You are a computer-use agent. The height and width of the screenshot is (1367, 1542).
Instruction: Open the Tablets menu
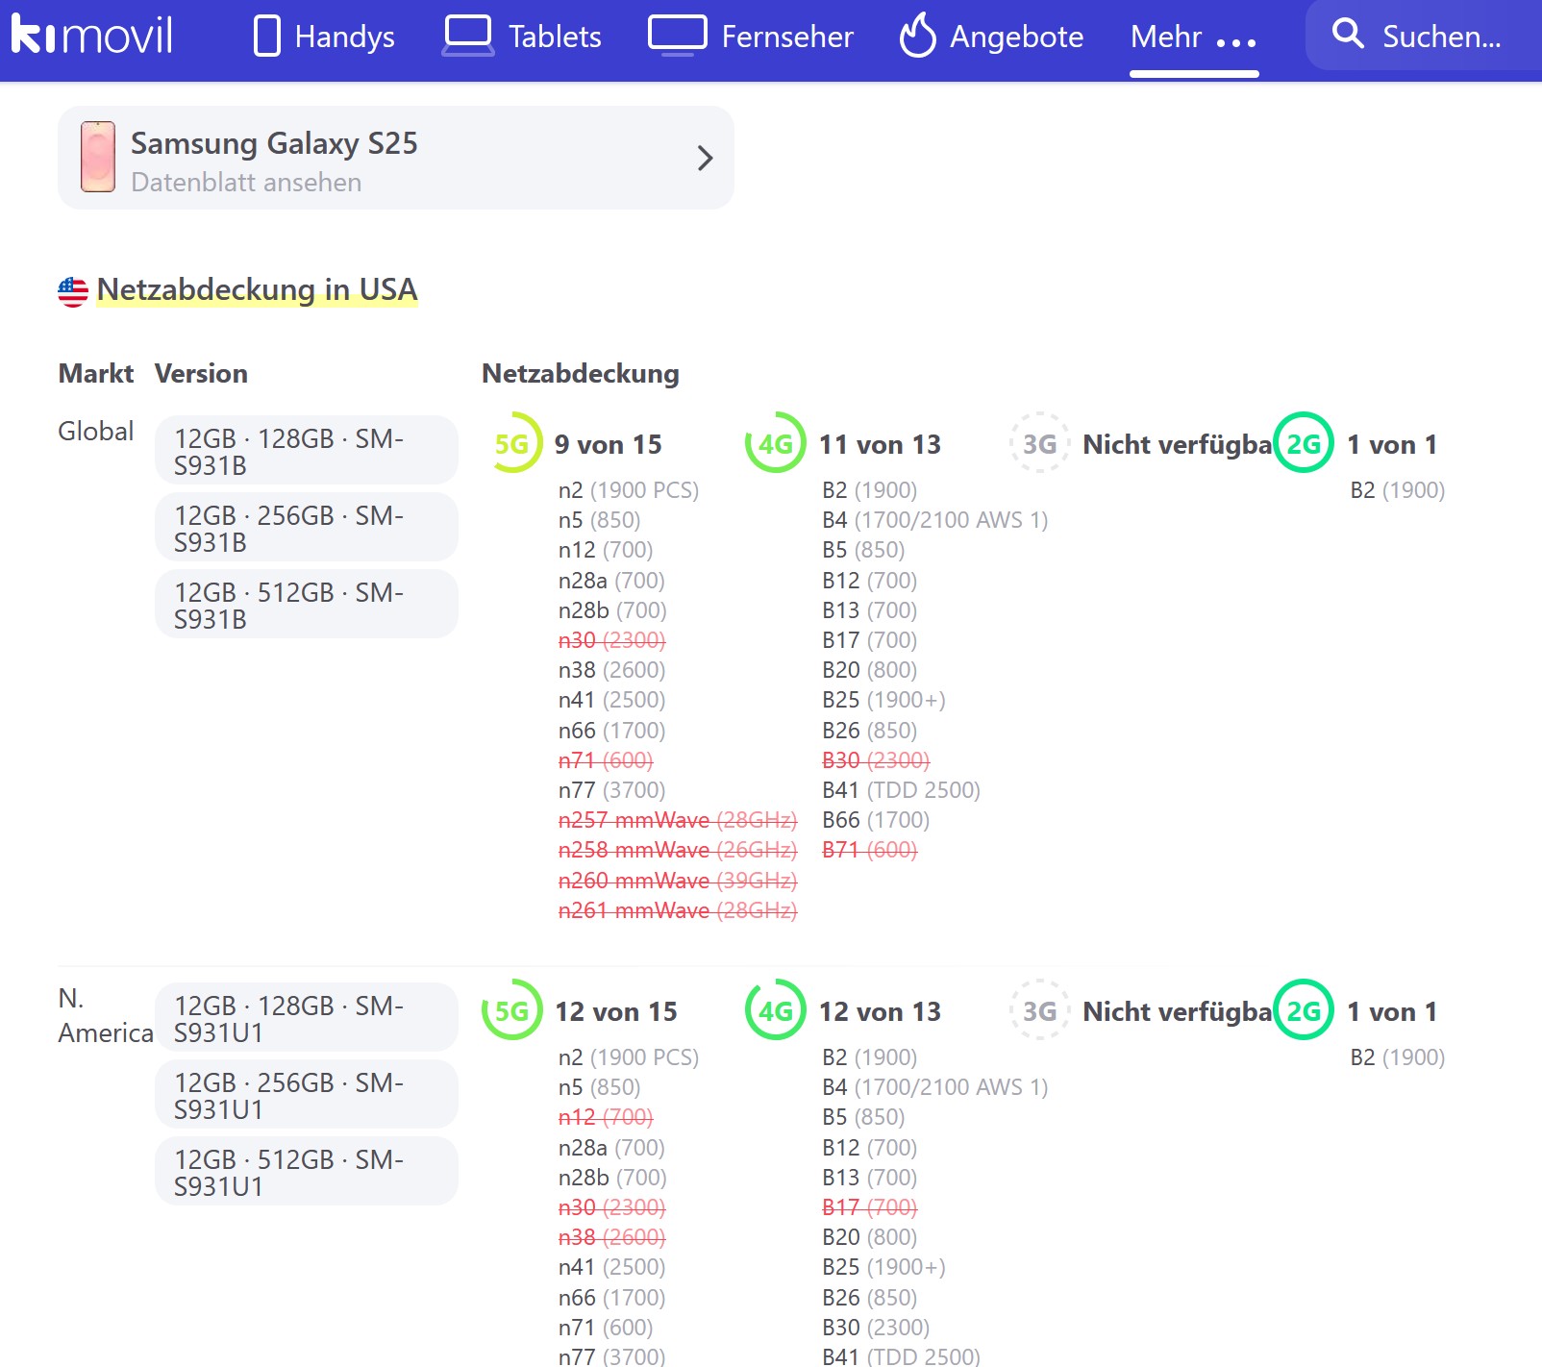[x=522, y=37]
